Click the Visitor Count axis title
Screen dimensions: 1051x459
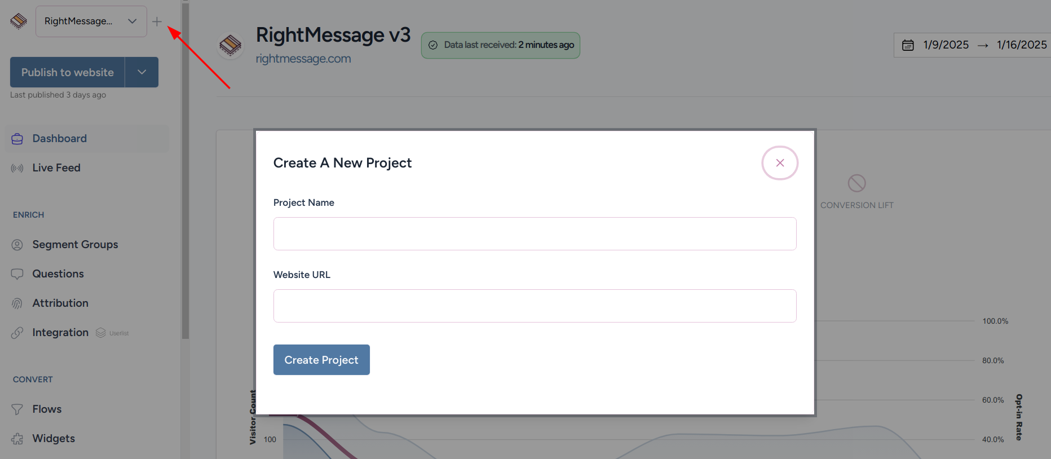[253, 417]
